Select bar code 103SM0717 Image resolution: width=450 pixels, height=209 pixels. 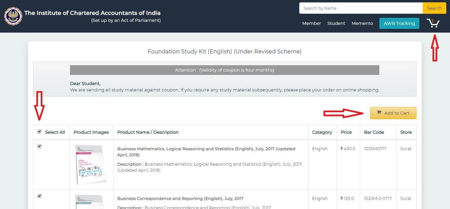[375, 149]
